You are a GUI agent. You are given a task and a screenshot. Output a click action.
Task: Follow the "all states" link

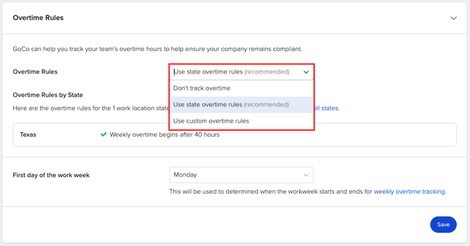pyautogui.click(x=327, y=108)
